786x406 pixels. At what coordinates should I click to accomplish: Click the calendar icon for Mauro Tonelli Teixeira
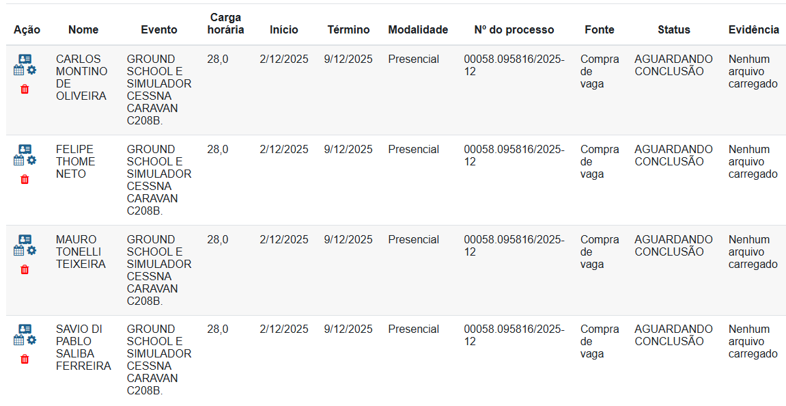(19, 251)
